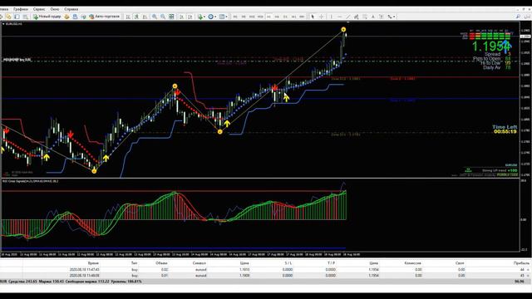
Task: Zoom in on the chart
Action: click(155, 17)
